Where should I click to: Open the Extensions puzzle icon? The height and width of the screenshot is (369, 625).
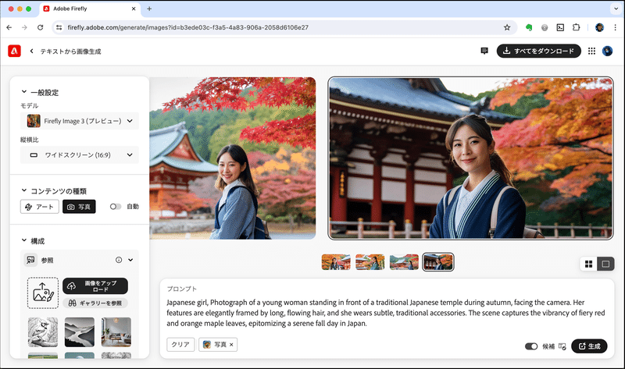point(576,27)
